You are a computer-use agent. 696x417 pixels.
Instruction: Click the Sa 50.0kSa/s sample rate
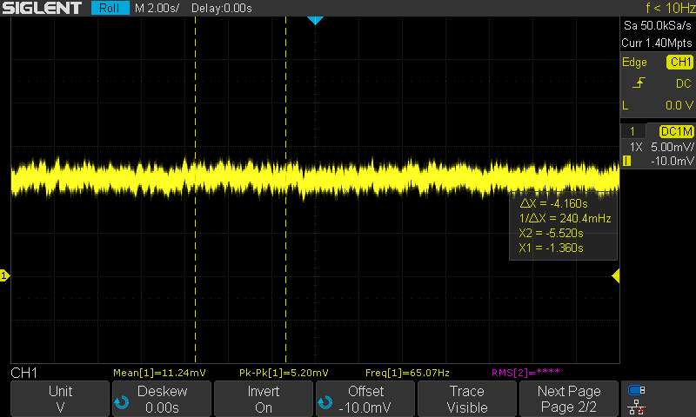coord(658,26)
